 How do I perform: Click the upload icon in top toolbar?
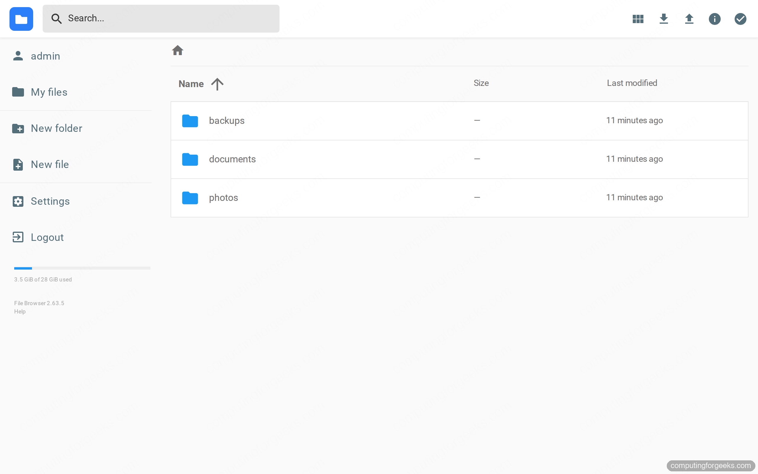[x=689, y=19]
